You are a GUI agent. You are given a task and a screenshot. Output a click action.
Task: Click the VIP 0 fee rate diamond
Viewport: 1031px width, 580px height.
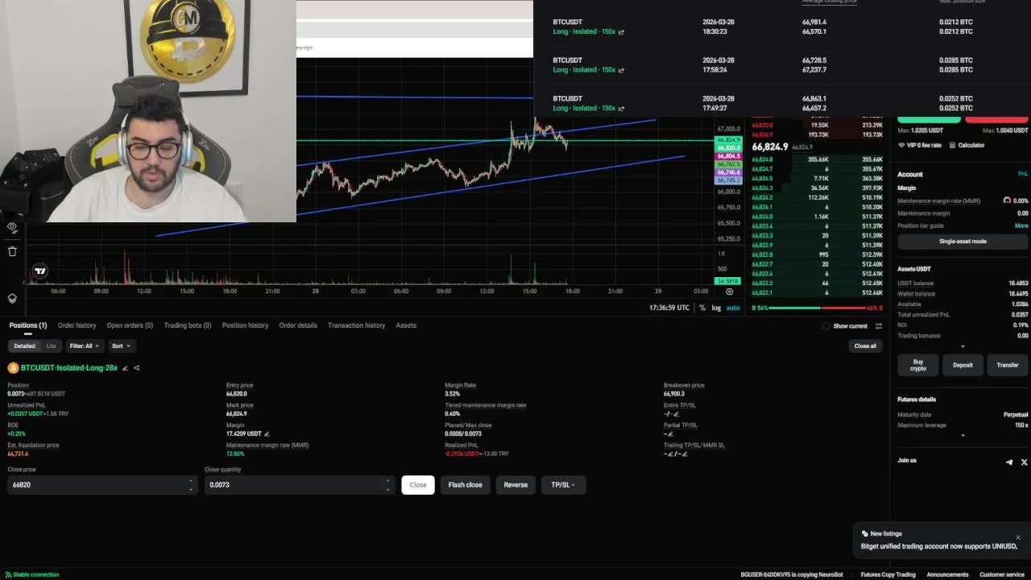(901, 145)
